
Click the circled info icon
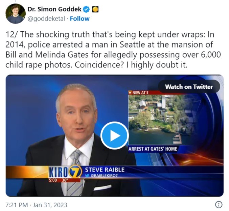[x=219, y=205]
